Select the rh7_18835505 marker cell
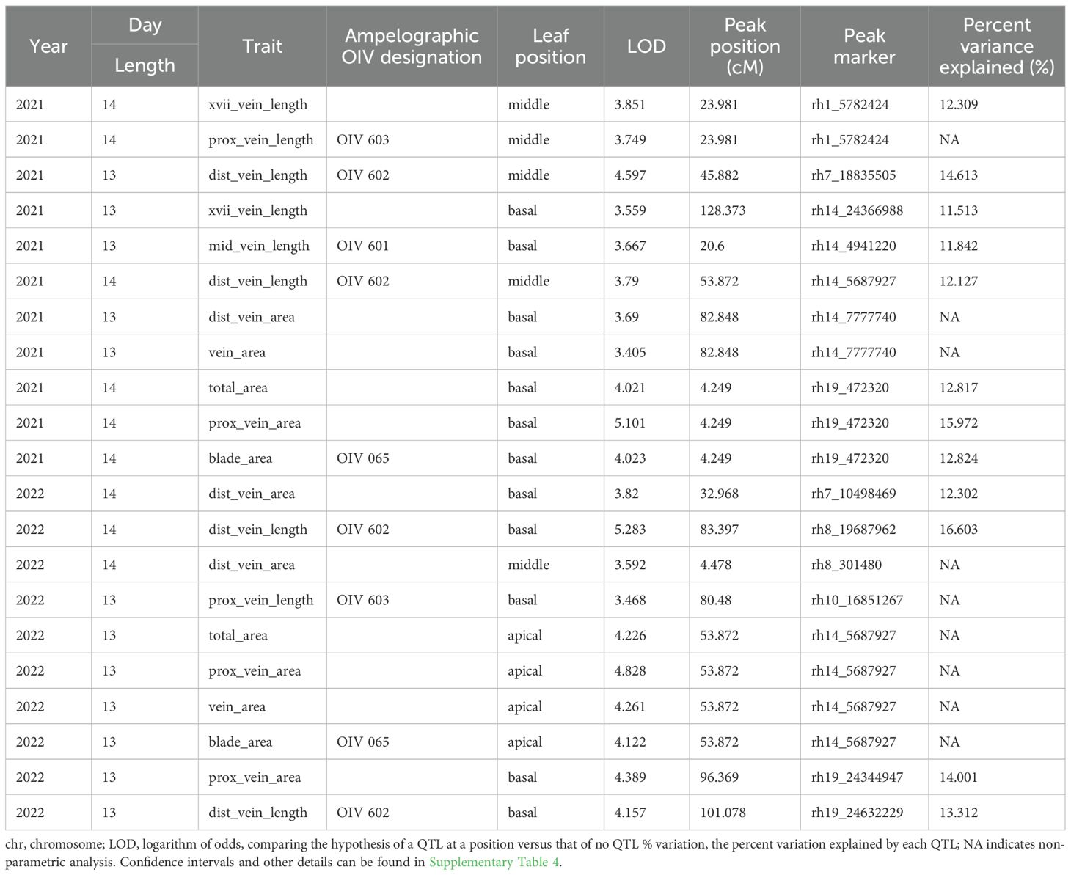The height and width of the screenshot is (875, 1071). 853,175
